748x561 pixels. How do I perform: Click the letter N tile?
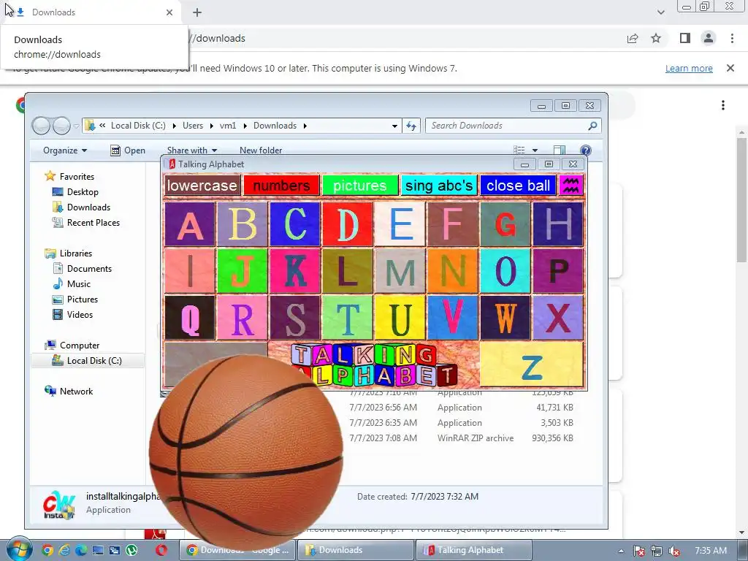(x=453, y=270)
